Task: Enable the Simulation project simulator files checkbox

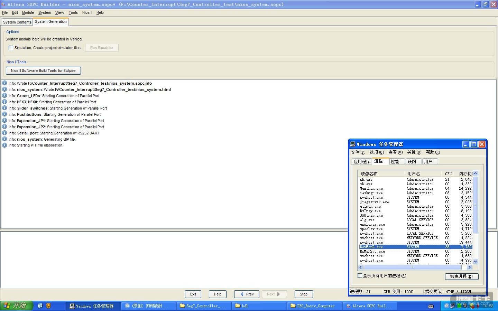Action: (x=11, y=48)
